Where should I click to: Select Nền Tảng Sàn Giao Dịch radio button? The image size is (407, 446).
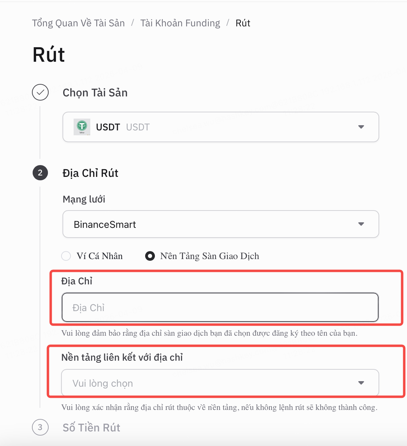coord(150,256)
